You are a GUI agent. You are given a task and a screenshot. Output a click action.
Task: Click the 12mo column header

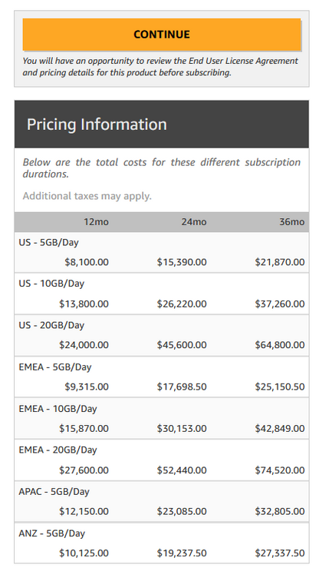coord(97,222)
